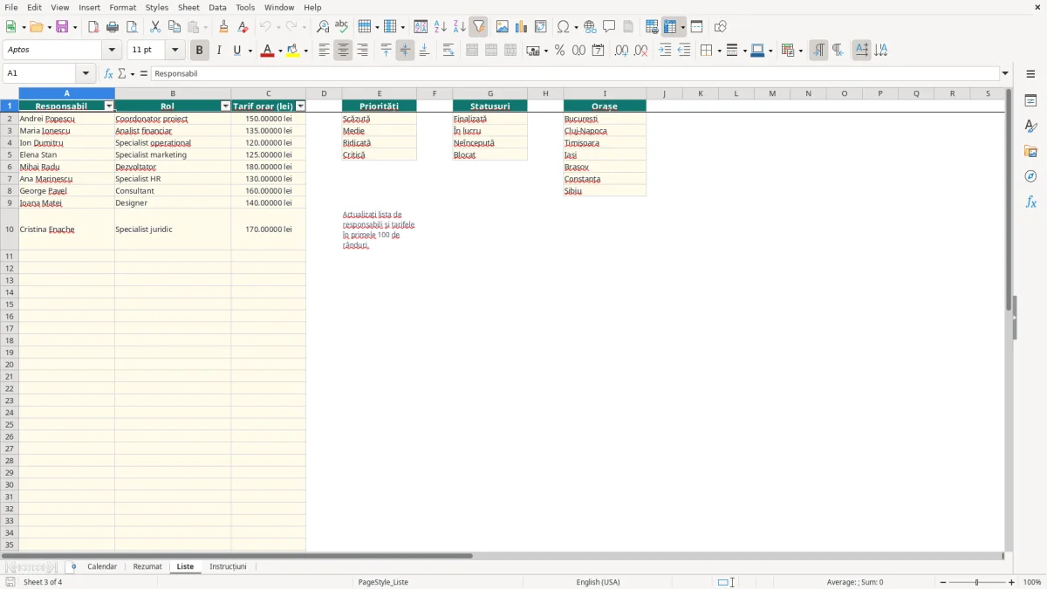Expand the Name Box dropdown
The width and height of the screenshot is (1047, 589).
click(x=86, y=73)
